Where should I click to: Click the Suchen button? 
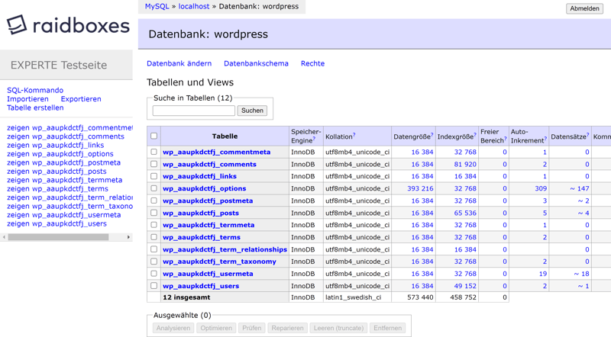[252, 111]
